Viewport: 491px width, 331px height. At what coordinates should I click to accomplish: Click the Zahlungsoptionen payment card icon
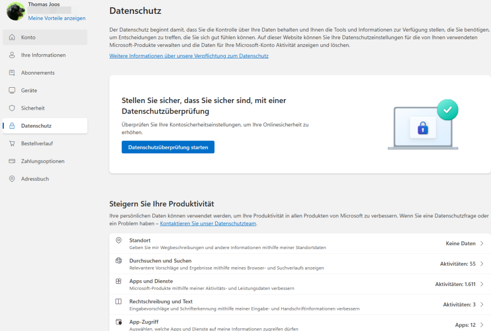click(12, 161)
